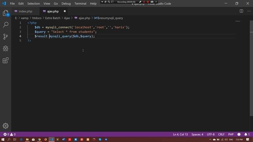Image resolution: width=253 pixels, height=142 pixels.
Task: Open the Source Control view
Action: [x=6, y=37]
